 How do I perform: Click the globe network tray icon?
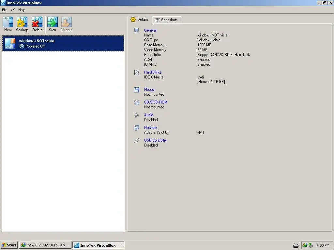(x=305, y=245)
